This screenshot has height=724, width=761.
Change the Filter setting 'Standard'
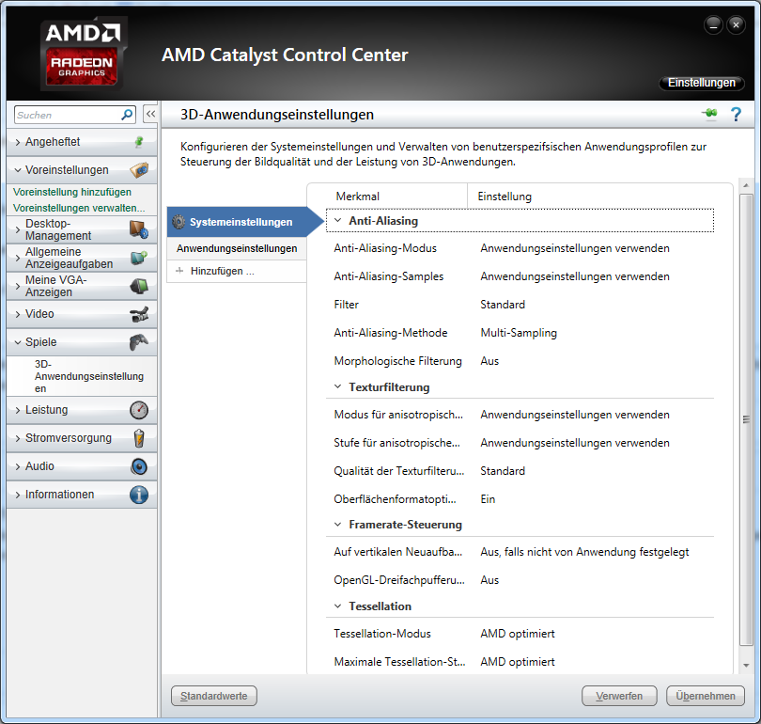(503, 305)
